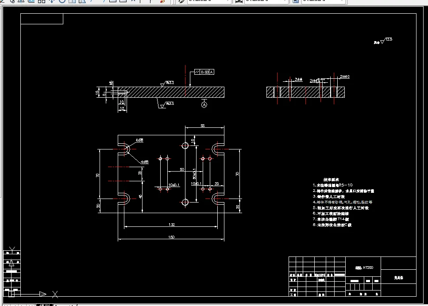This screenshot has width=428, height=306.
Task: Select the '150' overall width dimension
Action: click(171, 237)
